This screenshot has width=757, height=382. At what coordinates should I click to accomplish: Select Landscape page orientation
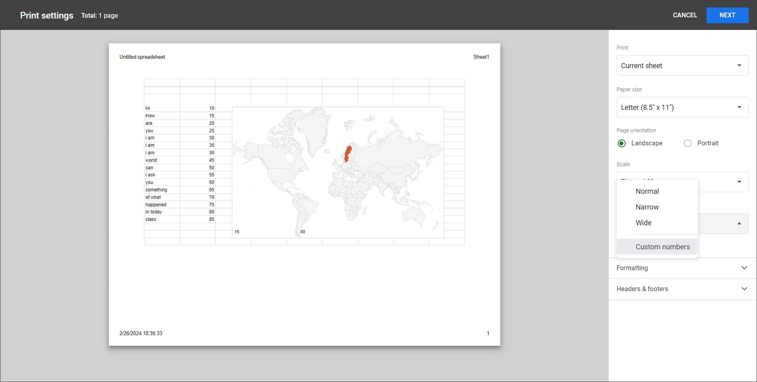click(x=622, y=143)
